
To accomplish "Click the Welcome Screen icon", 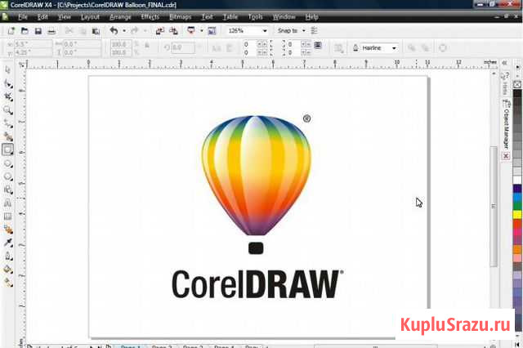I will click(212, 31).
